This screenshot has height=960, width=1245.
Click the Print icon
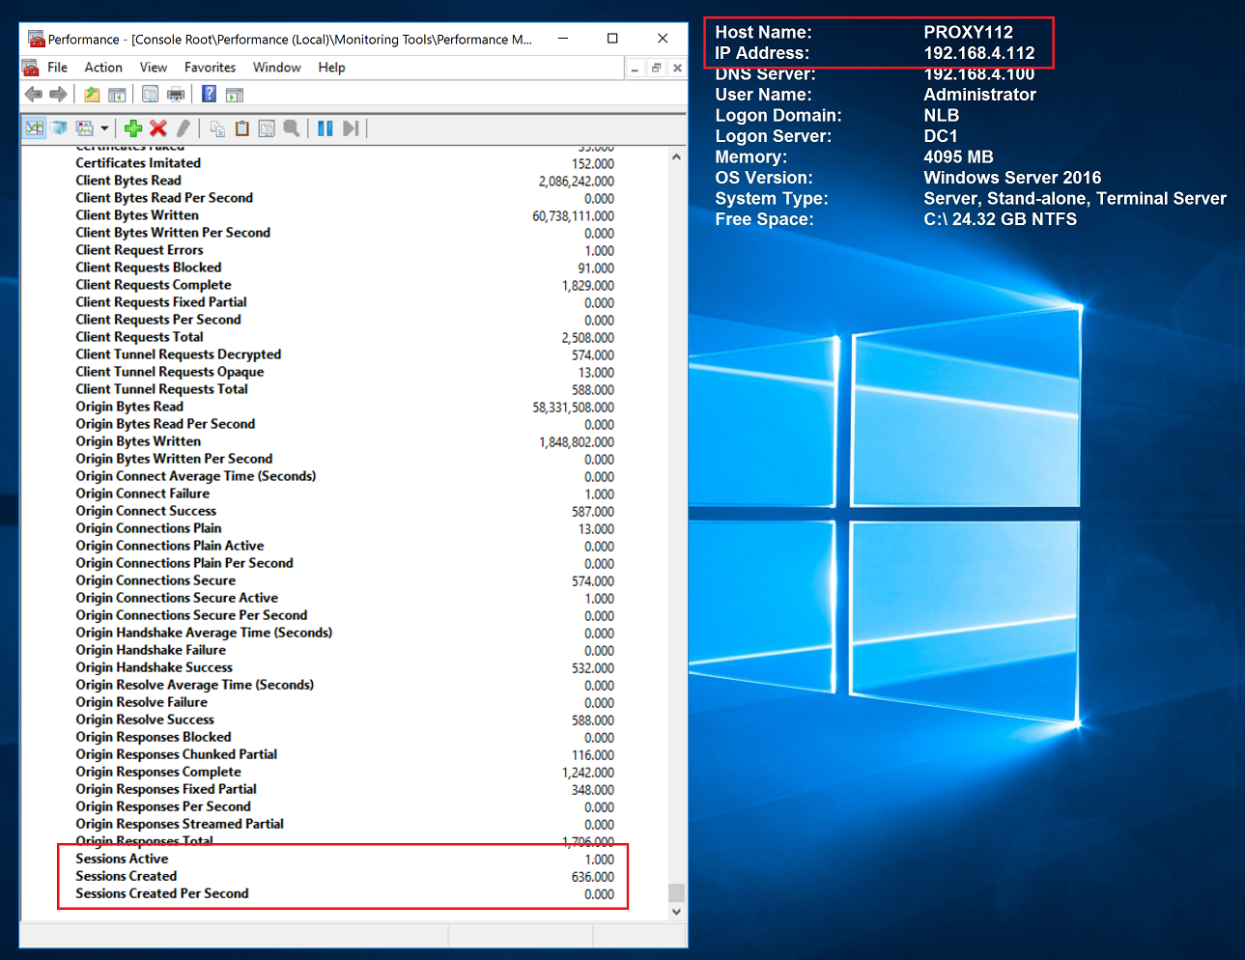(x=176, y=94)
